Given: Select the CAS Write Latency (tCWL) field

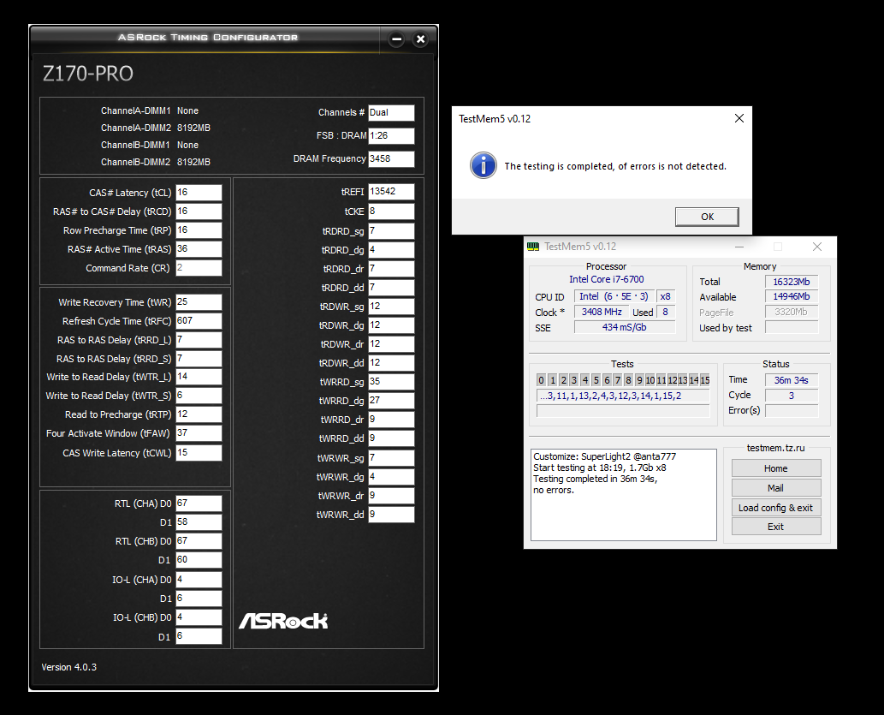Looking at the screenshot, I should coord(199,453).
